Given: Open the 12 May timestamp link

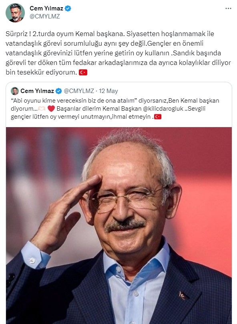Looking at the screenshot, I should [x=108, y=91].
